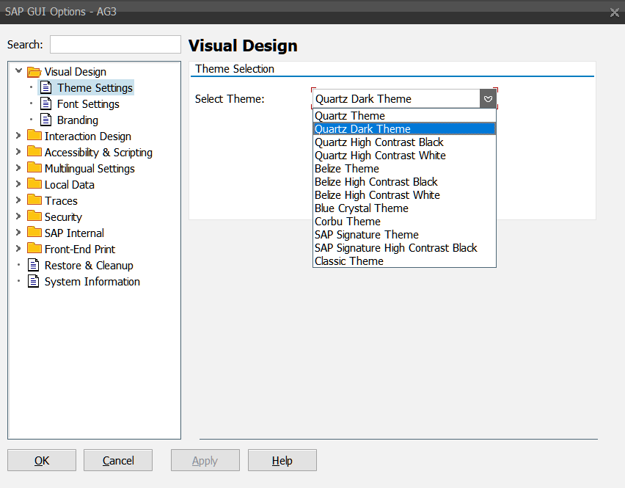Expand the Interaction Design node

[x=18, y=136]
